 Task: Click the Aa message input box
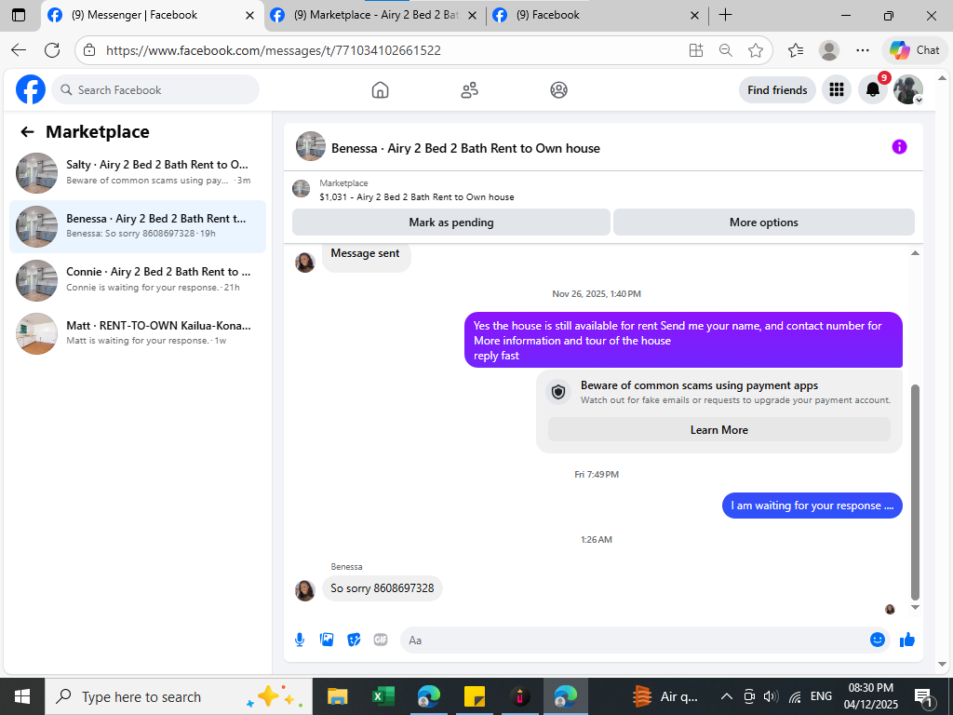click(635, 640)
